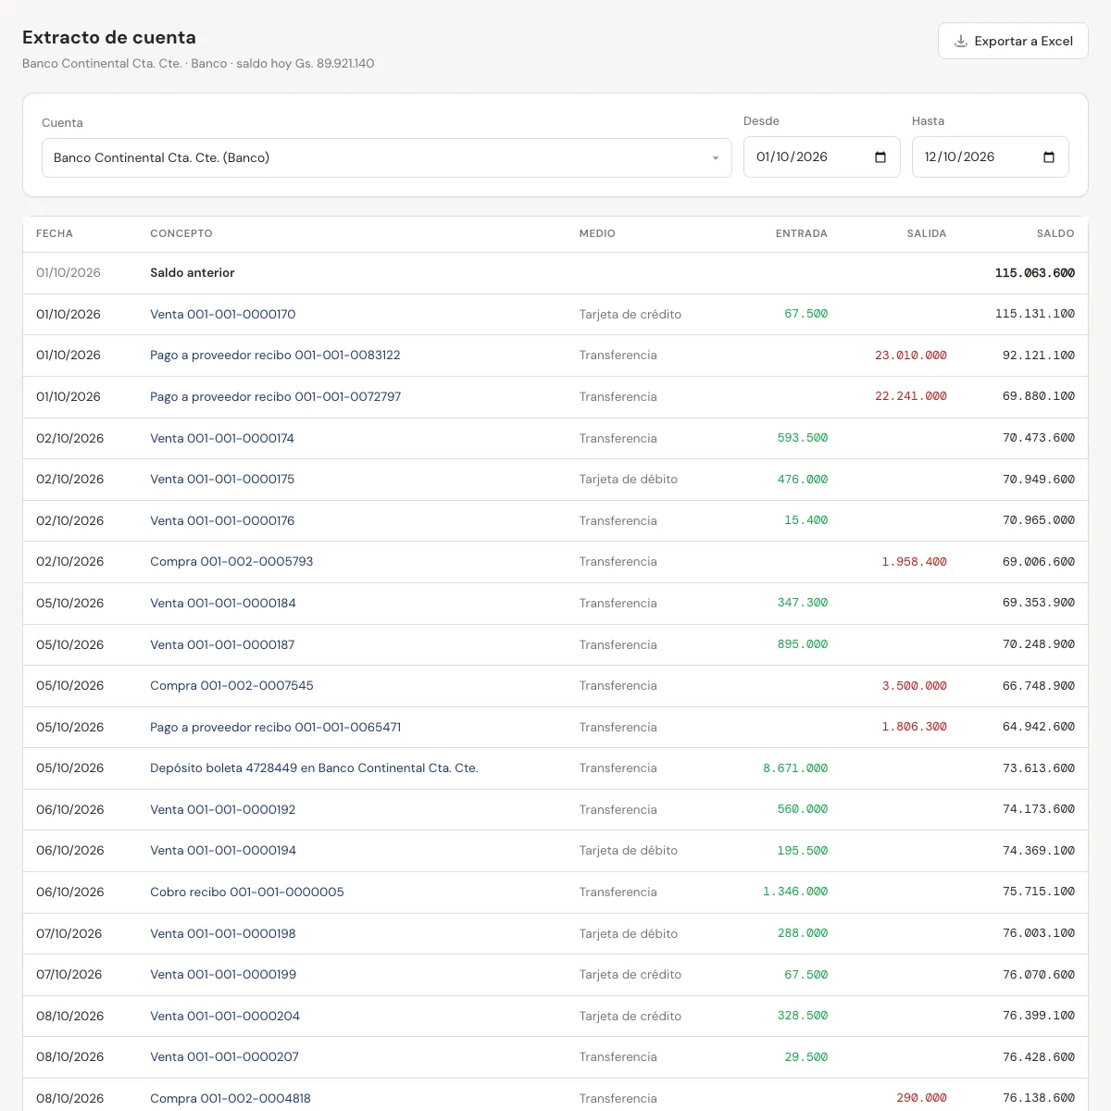Open Venta 001-001-0000174 link
The image size is (1111, 1111).
222,438
